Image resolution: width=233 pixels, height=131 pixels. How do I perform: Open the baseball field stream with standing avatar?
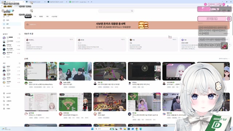[x=75, y=102]
